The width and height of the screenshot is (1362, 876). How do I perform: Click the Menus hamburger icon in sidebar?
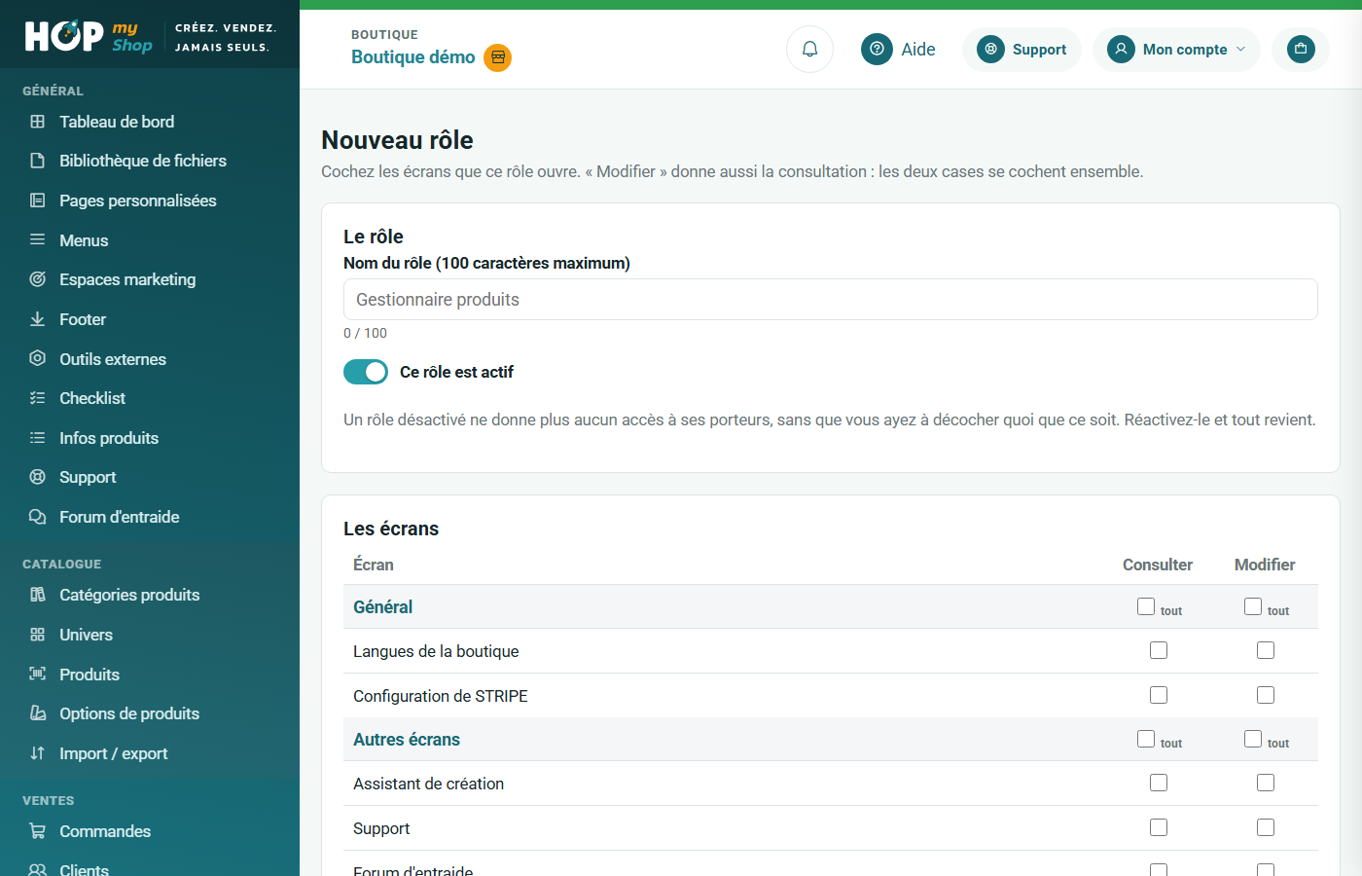click(x=38, y=239)
